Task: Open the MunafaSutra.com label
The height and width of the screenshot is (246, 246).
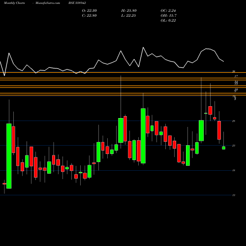Action: point(48,3)
